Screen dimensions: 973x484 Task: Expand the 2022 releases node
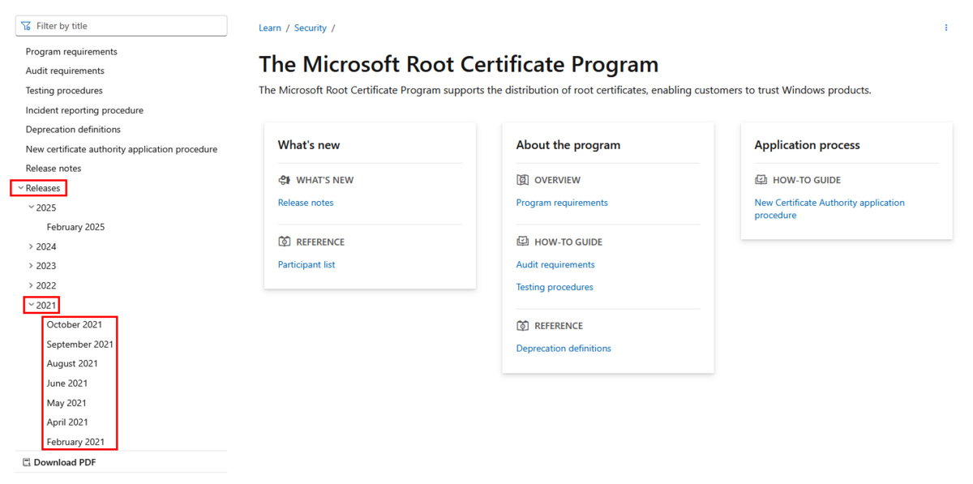(x=32, y=285)
